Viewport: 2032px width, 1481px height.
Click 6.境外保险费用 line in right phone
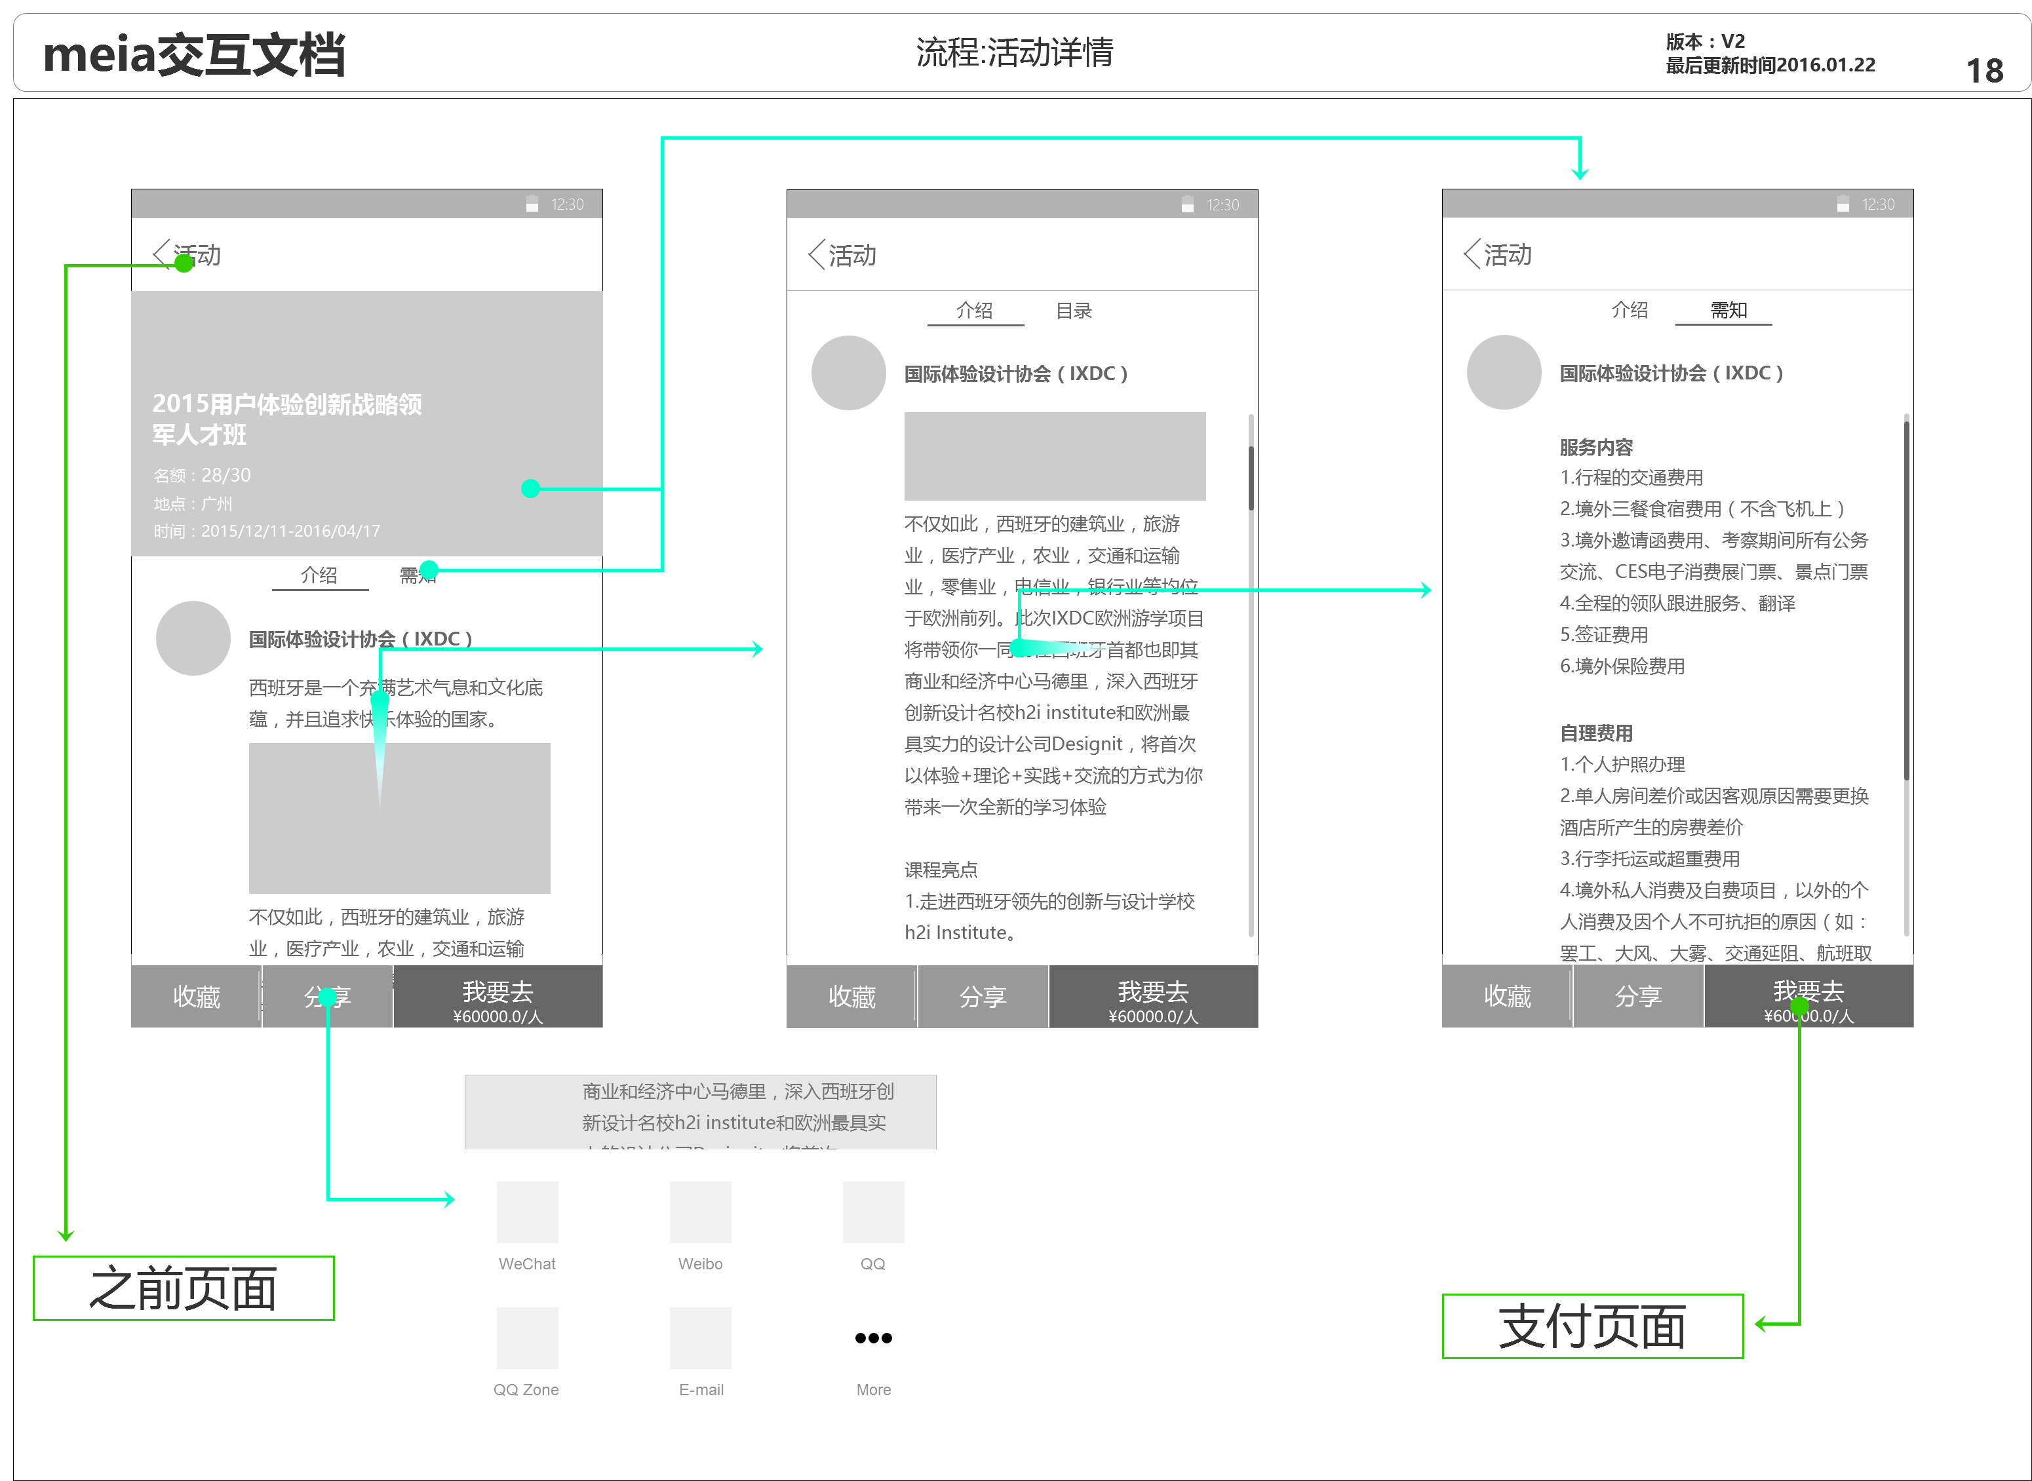[1622, 665]
